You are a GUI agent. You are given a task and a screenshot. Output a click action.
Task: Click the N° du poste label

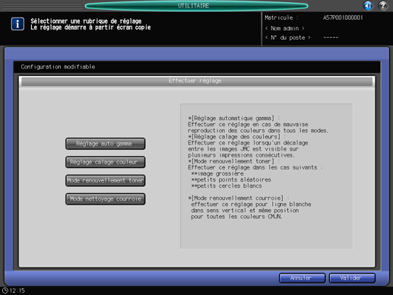288,38
